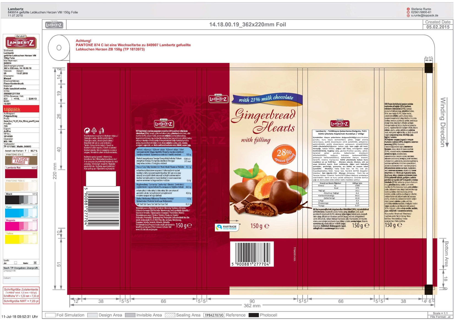Tick the Lack 'Ja' checkbox
Screen dimensions: 454x321
[15, 263]
